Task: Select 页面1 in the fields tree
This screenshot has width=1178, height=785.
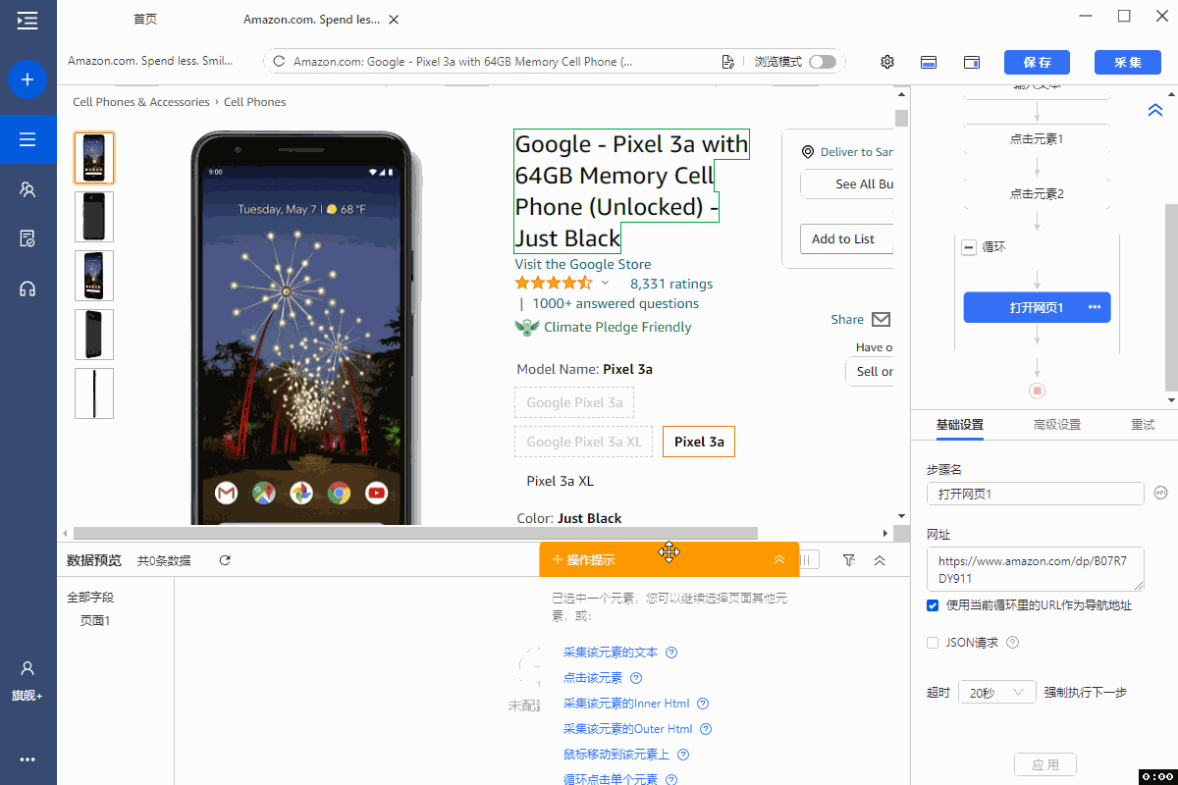Action: point(95,621)
